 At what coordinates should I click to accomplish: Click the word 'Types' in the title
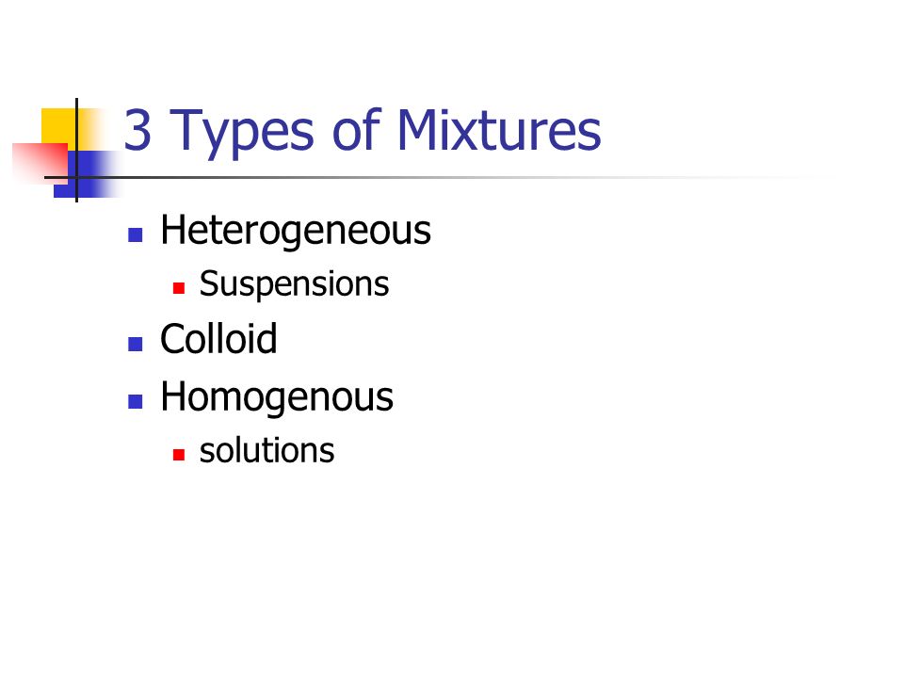242,134
